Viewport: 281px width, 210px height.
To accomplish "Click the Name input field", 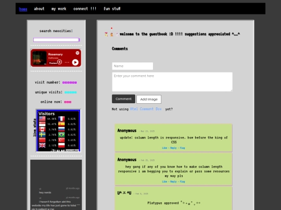I will point(133,66).
